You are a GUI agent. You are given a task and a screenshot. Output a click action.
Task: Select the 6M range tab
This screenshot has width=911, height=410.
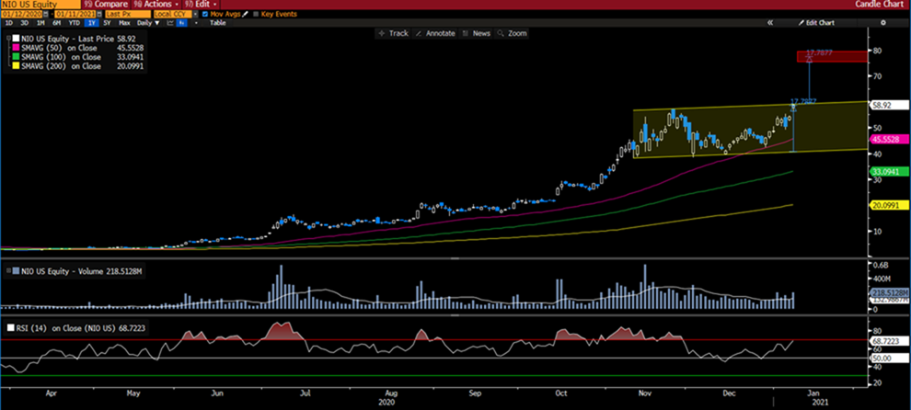click(56, 23)
